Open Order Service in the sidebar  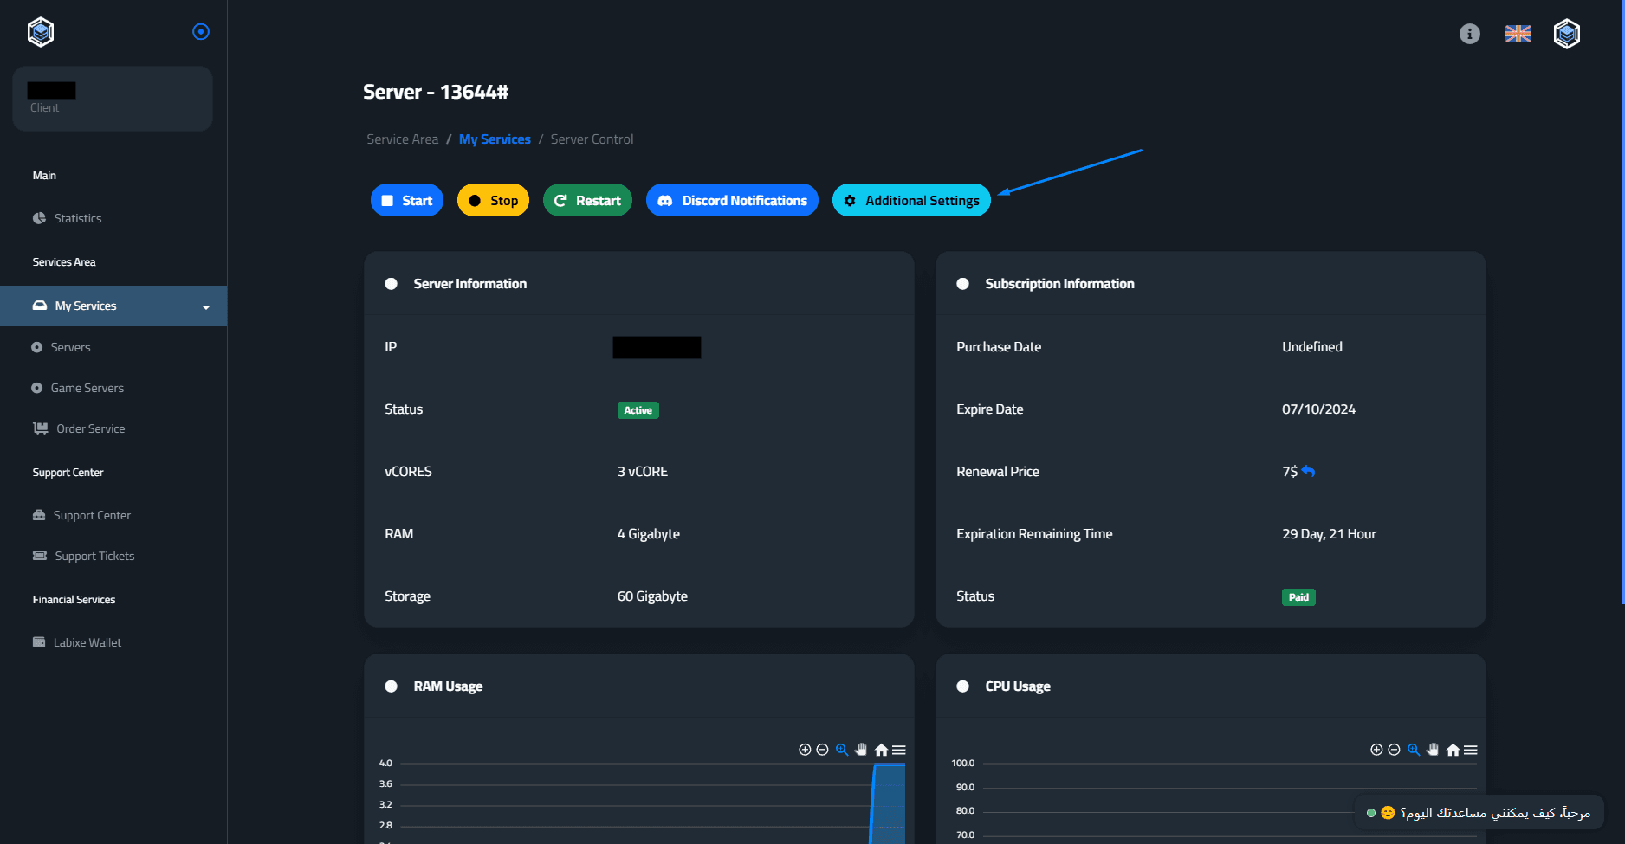[90, 428]
